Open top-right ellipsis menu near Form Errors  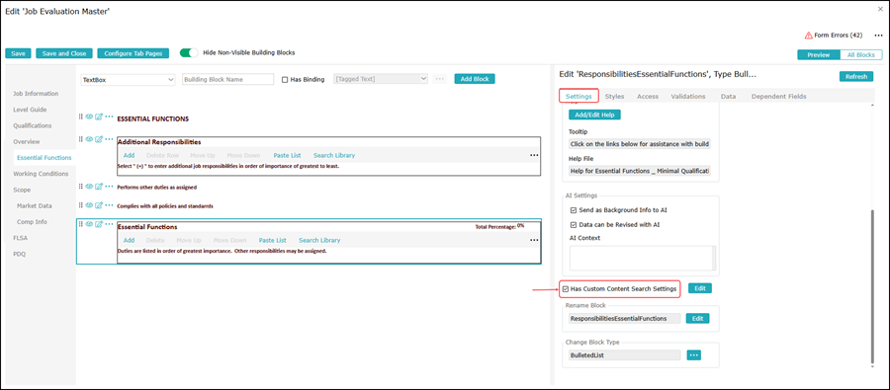point(878,36)
